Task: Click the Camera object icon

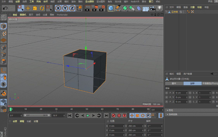Action: 153,8
